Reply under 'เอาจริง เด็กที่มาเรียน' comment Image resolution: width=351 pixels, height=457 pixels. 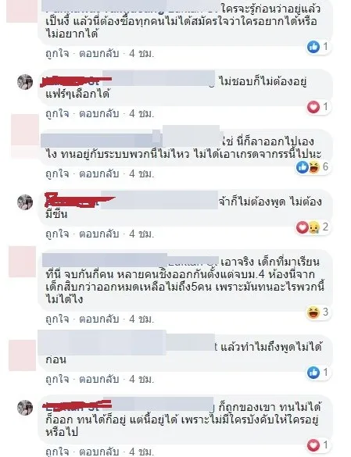click(99, 320)
